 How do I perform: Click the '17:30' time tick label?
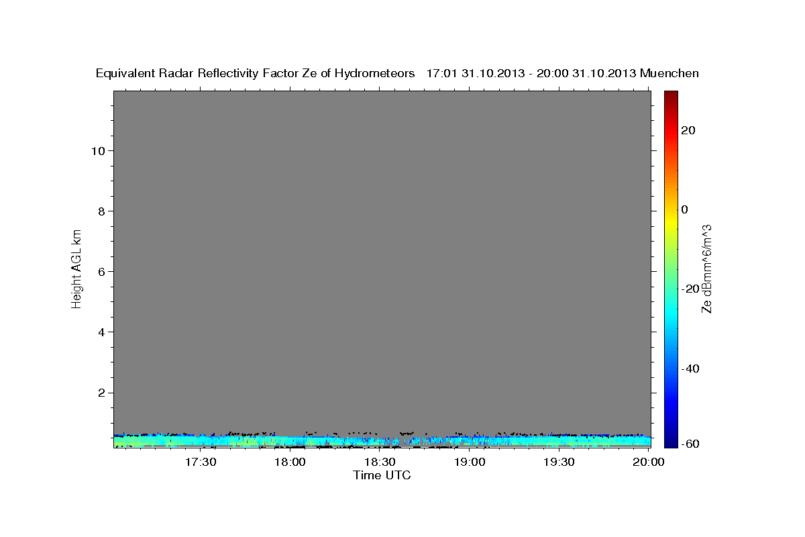coord(200,462)
